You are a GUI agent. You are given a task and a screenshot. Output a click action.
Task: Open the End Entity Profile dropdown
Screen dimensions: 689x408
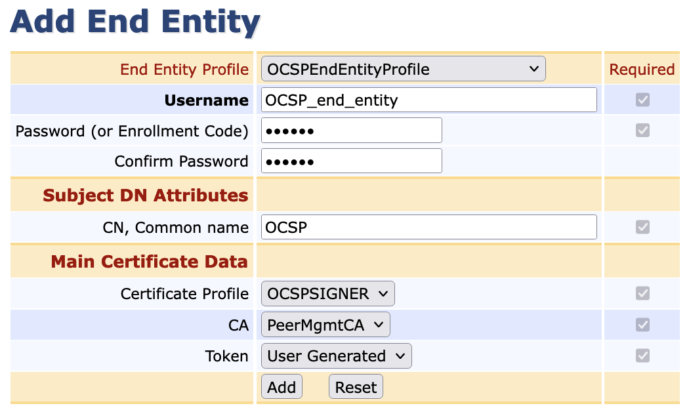403,69
